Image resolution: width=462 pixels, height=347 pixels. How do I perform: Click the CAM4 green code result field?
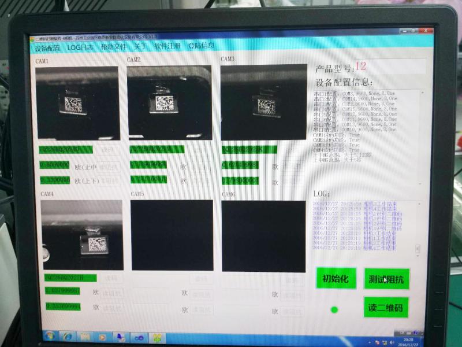point(70,278)
